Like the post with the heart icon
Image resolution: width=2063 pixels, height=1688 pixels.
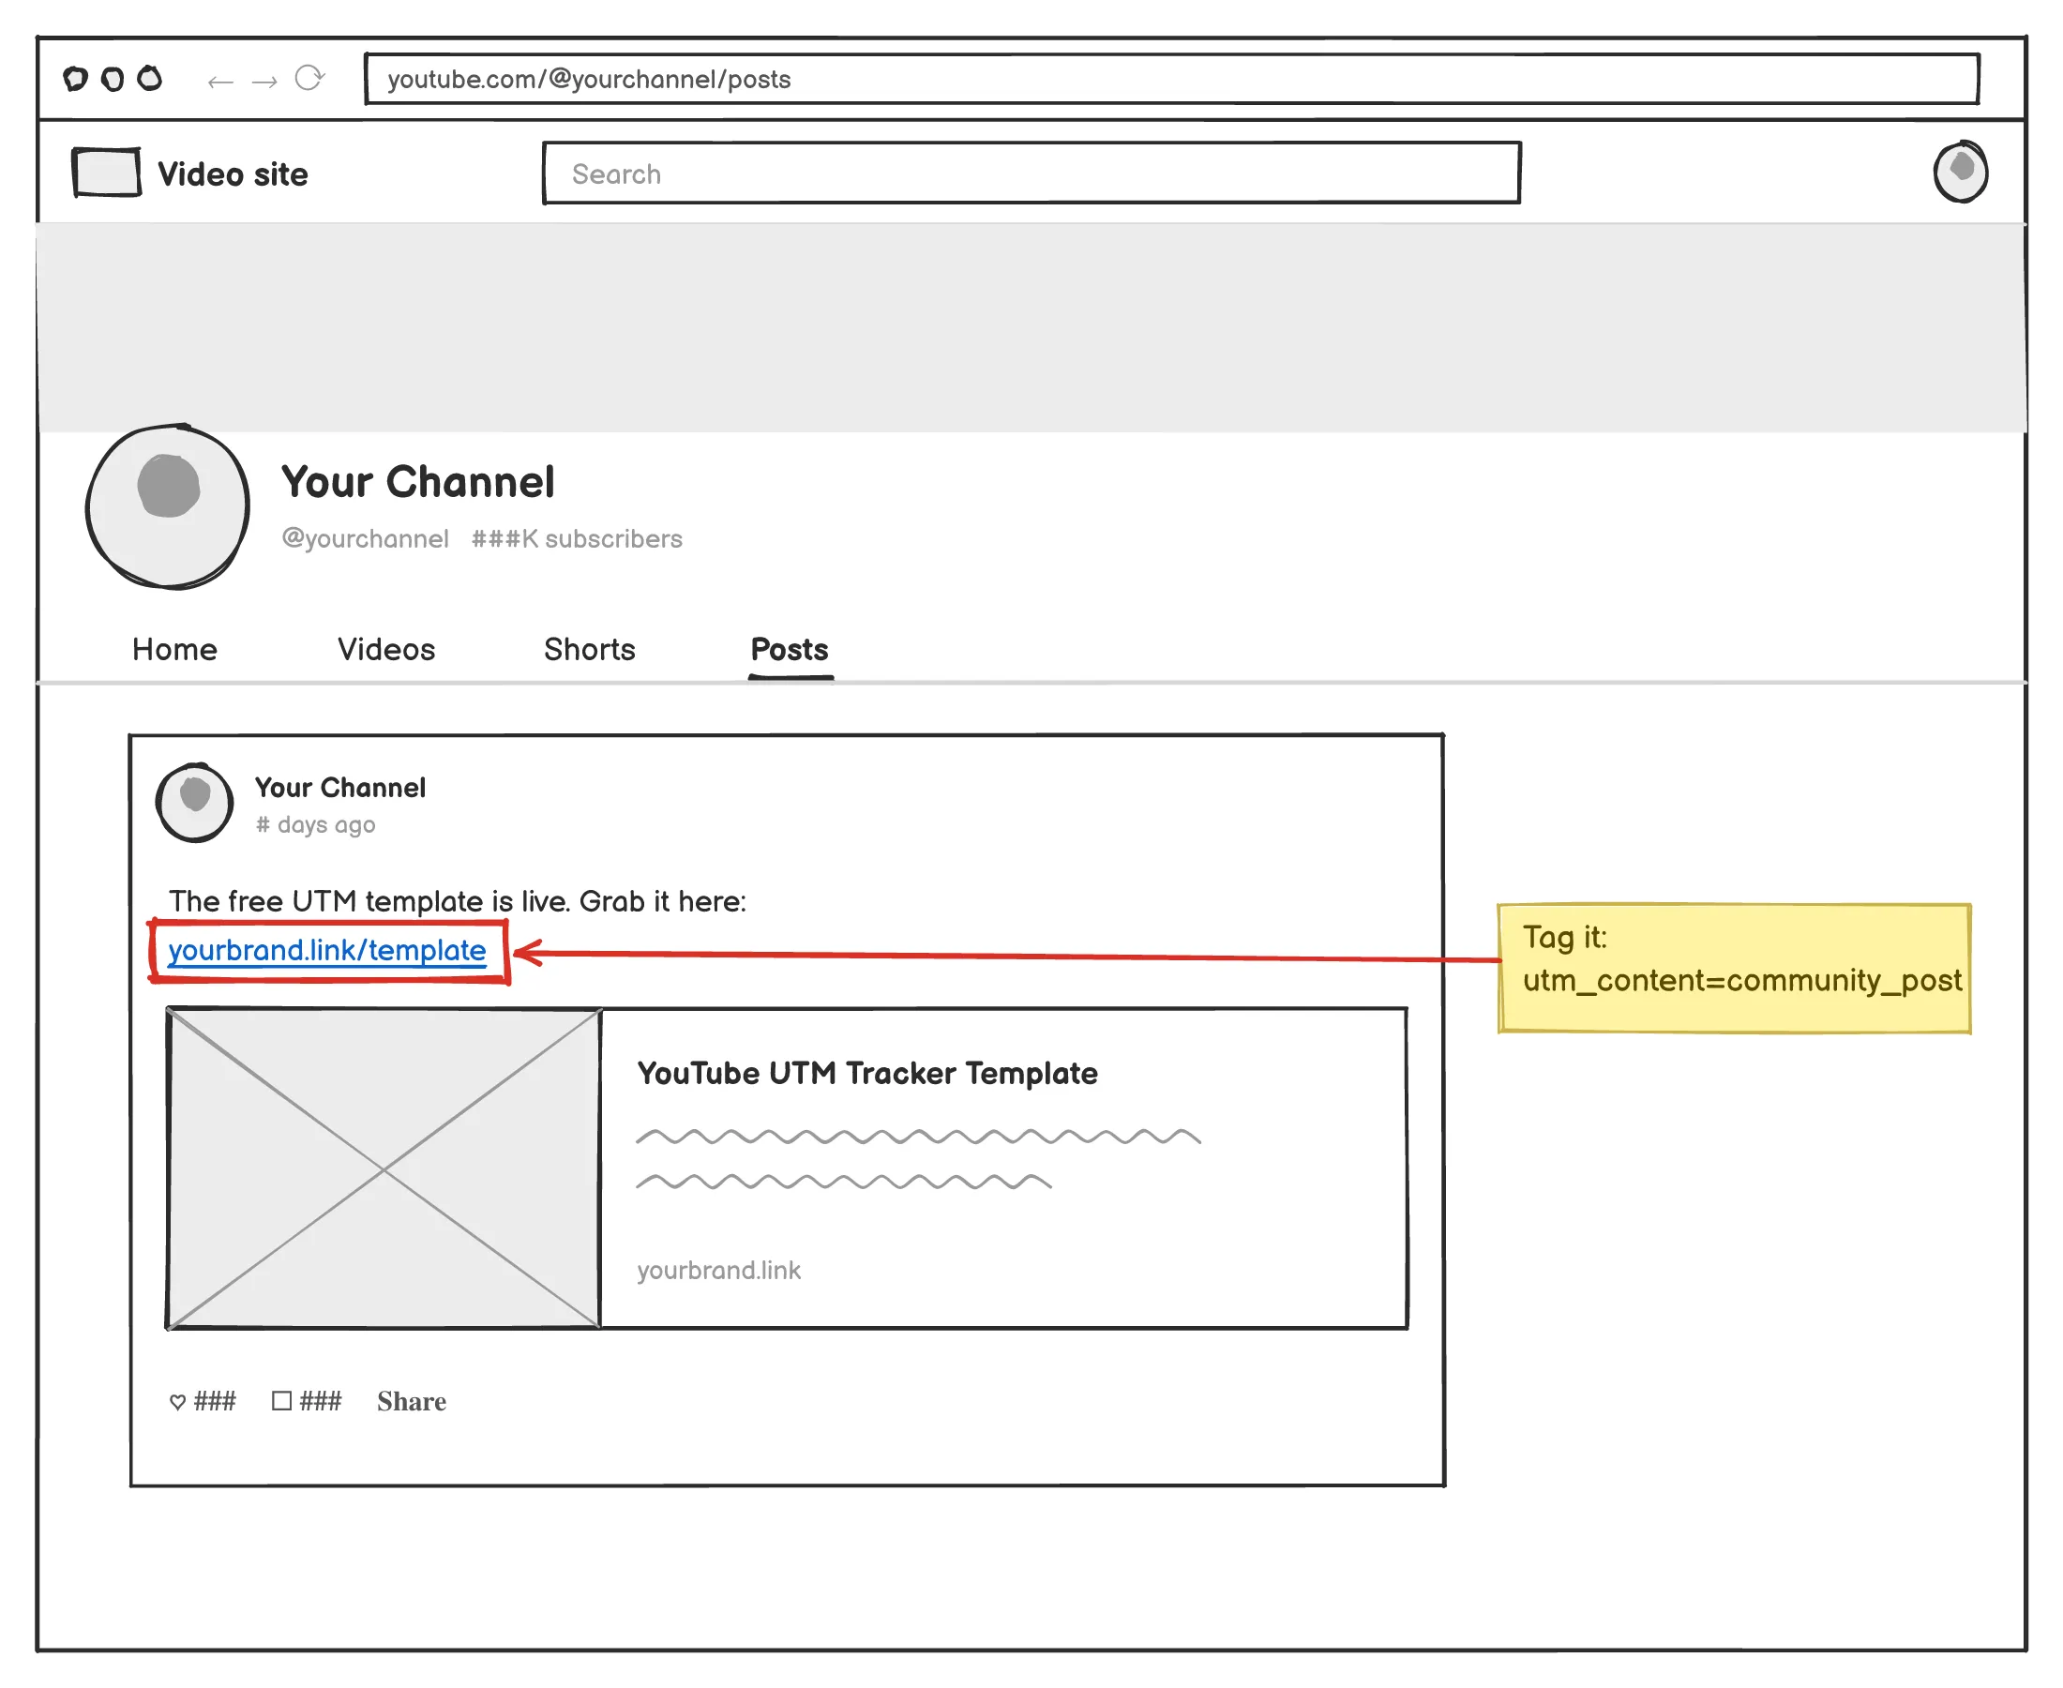178,1401
